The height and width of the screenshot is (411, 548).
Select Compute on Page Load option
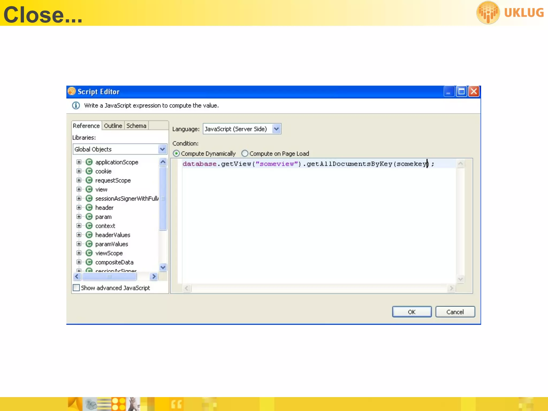coord(245,154)
